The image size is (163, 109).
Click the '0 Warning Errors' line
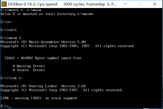29,66
